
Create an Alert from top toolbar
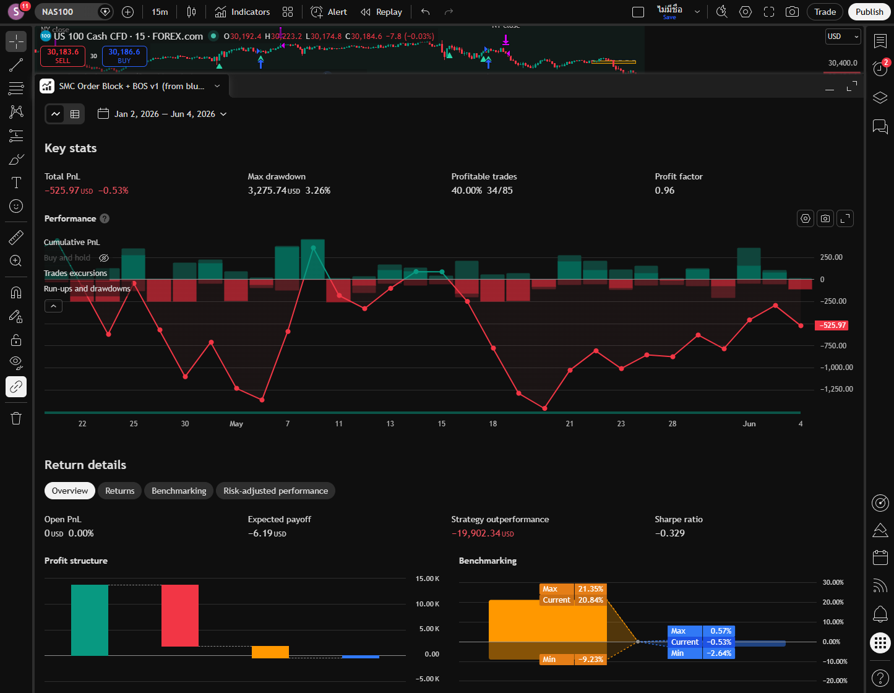point(329,12)
